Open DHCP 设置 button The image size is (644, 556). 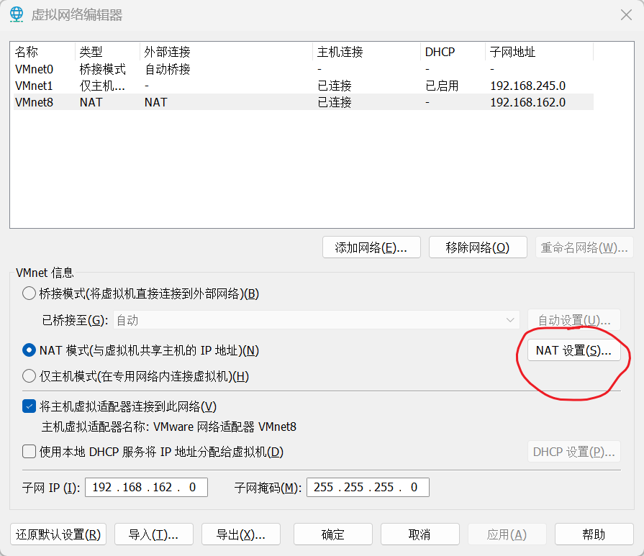pos(573,452)
